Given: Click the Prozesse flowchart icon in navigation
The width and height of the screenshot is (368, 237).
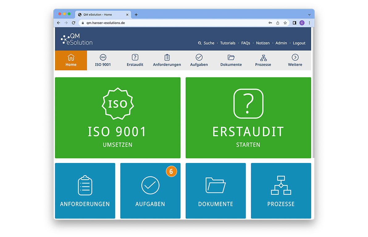Looking at the screenshot, I should [x=263, y=57].
